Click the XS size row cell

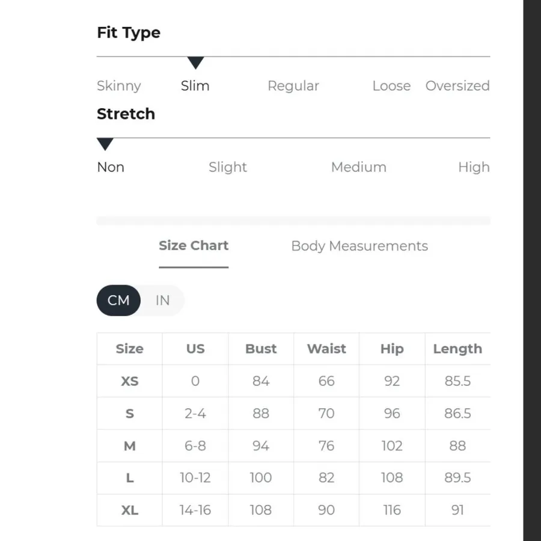point(130,381)
